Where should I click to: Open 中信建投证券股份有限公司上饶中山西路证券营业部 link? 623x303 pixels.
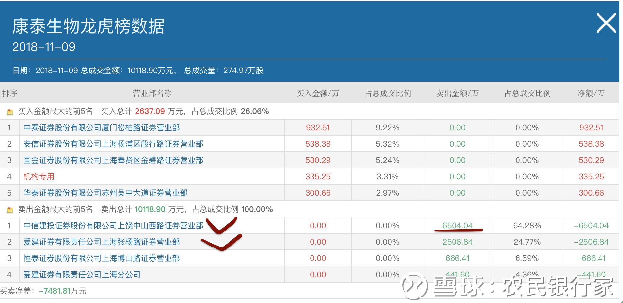(113, 226)
